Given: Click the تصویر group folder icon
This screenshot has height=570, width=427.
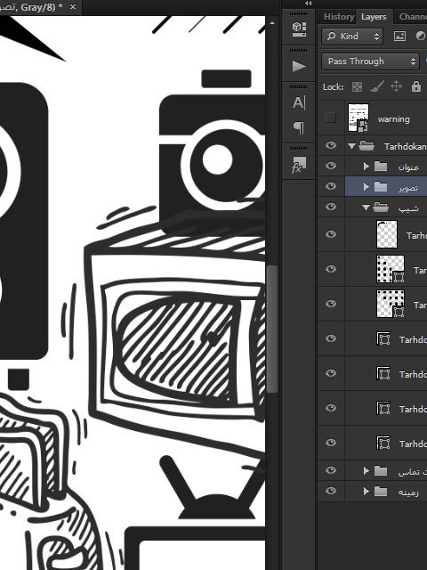Looking at the screenshot, I should click(x=381, y=187).
